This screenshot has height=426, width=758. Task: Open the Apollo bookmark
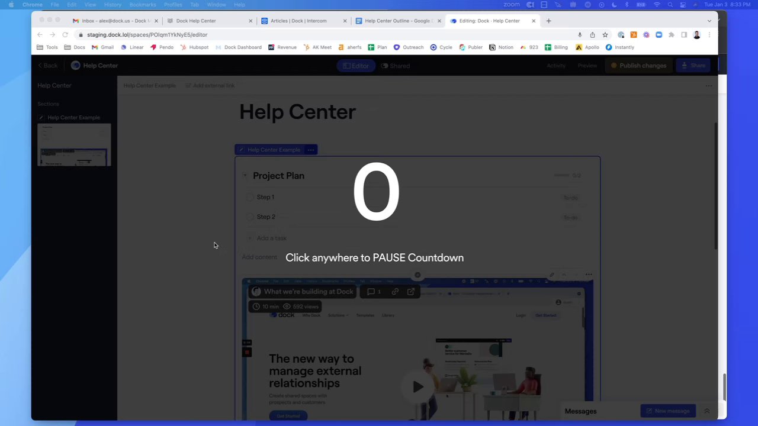pyautogui.click(x=587, y=47)
